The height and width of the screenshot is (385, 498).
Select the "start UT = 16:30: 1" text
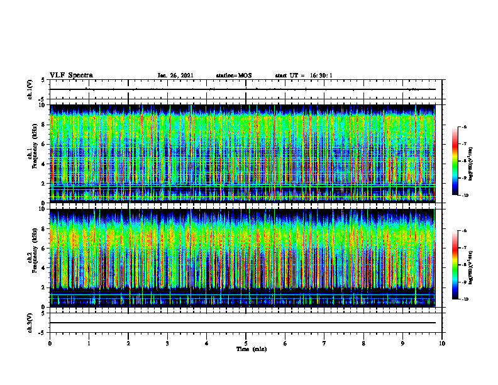[x=304, y=75]
